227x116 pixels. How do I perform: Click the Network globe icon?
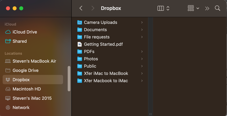(x=8, y=107)
